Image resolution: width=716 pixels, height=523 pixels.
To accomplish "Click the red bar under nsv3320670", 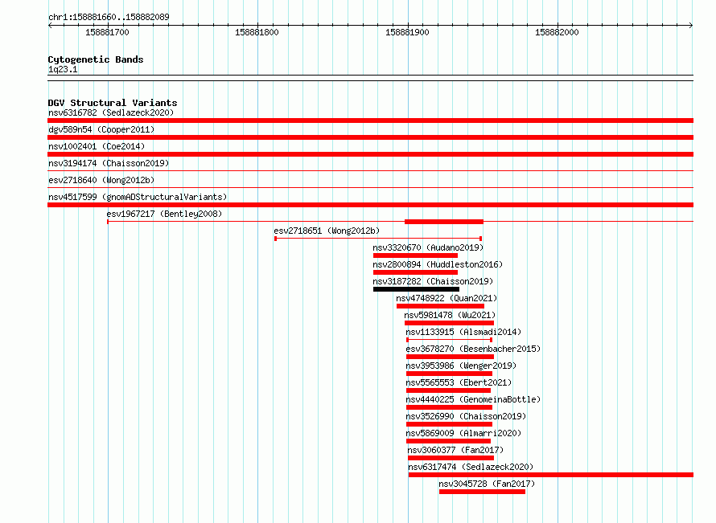I will 415,255.
